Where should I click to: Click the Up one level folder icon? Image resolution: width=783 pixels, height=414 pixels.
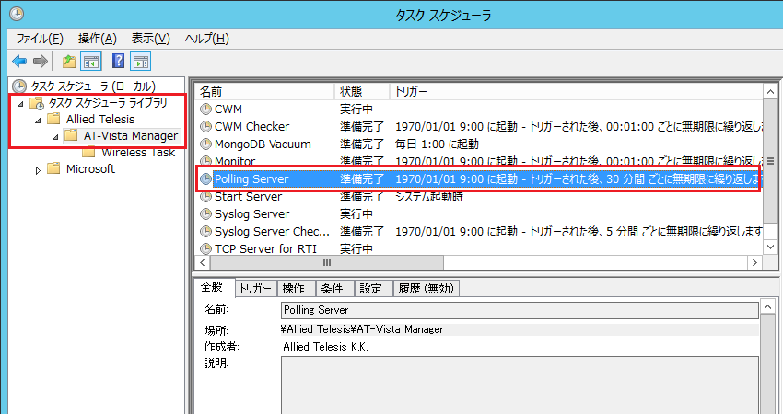point(68,62)
